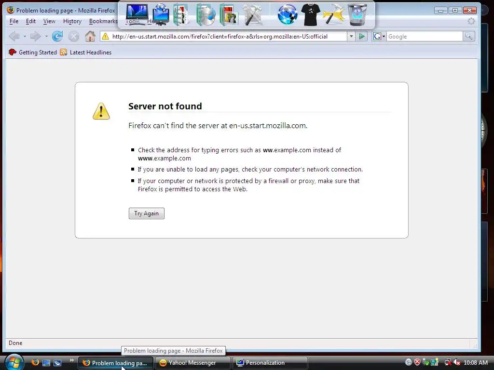Click the Google search engine icon

tap(377, 37)
